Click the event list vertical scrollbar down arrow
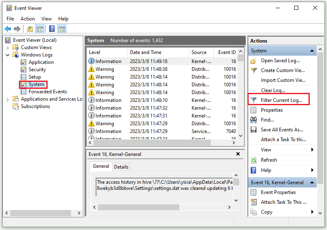The width and height of the screenshot is (327, 230). (x=241, y=136)
